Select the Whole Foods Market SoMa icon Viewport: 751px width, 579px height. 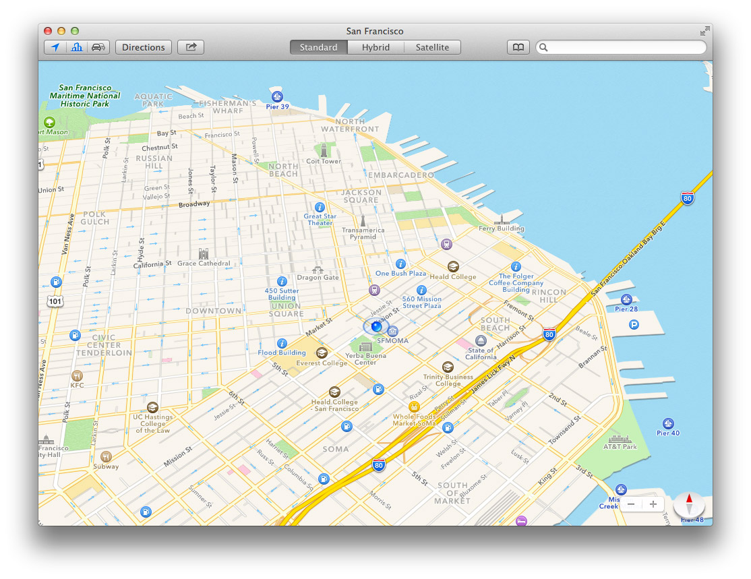[414, 407]
